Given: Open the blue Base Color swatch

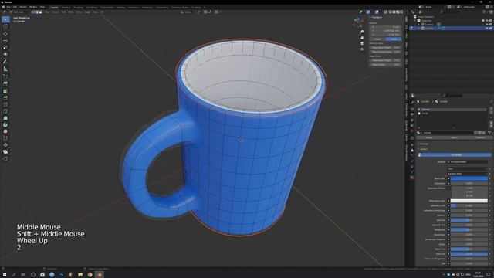Looking at the screenshot, I should point(469,178).
